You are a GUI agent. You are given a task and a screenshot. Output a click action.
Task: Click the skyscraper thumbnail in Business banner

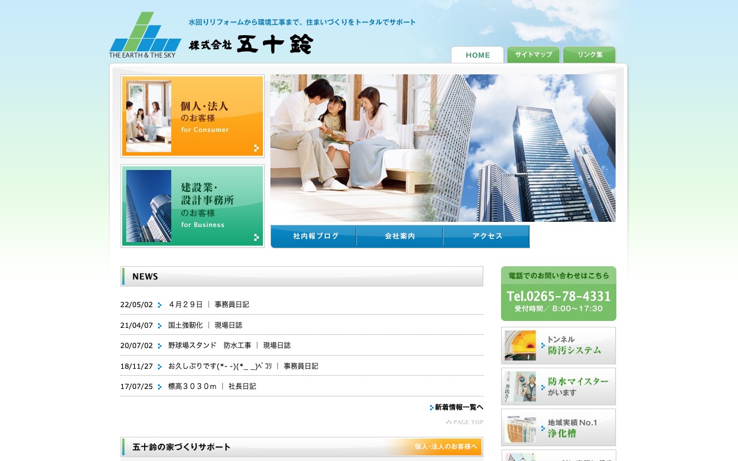pyautogui.click(x=149, y=206)
